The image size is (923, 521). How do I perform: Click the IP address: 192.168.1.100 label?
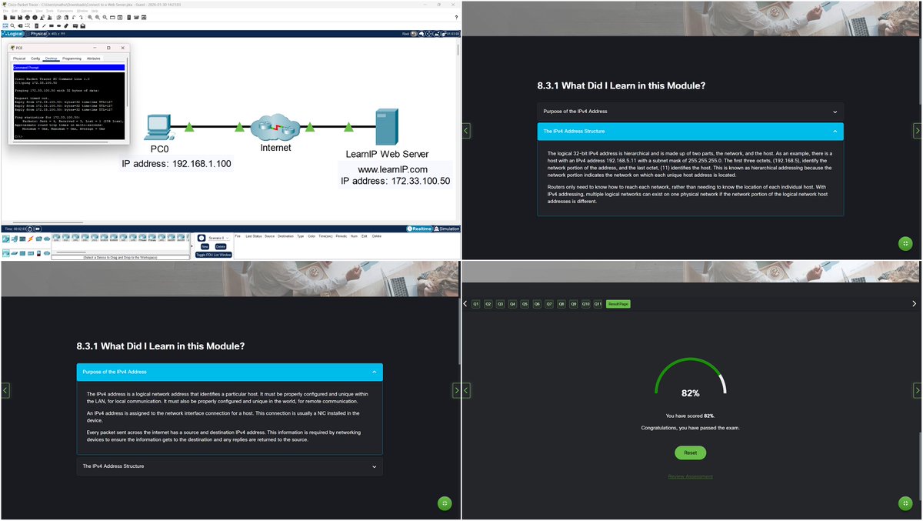(176, 164)
